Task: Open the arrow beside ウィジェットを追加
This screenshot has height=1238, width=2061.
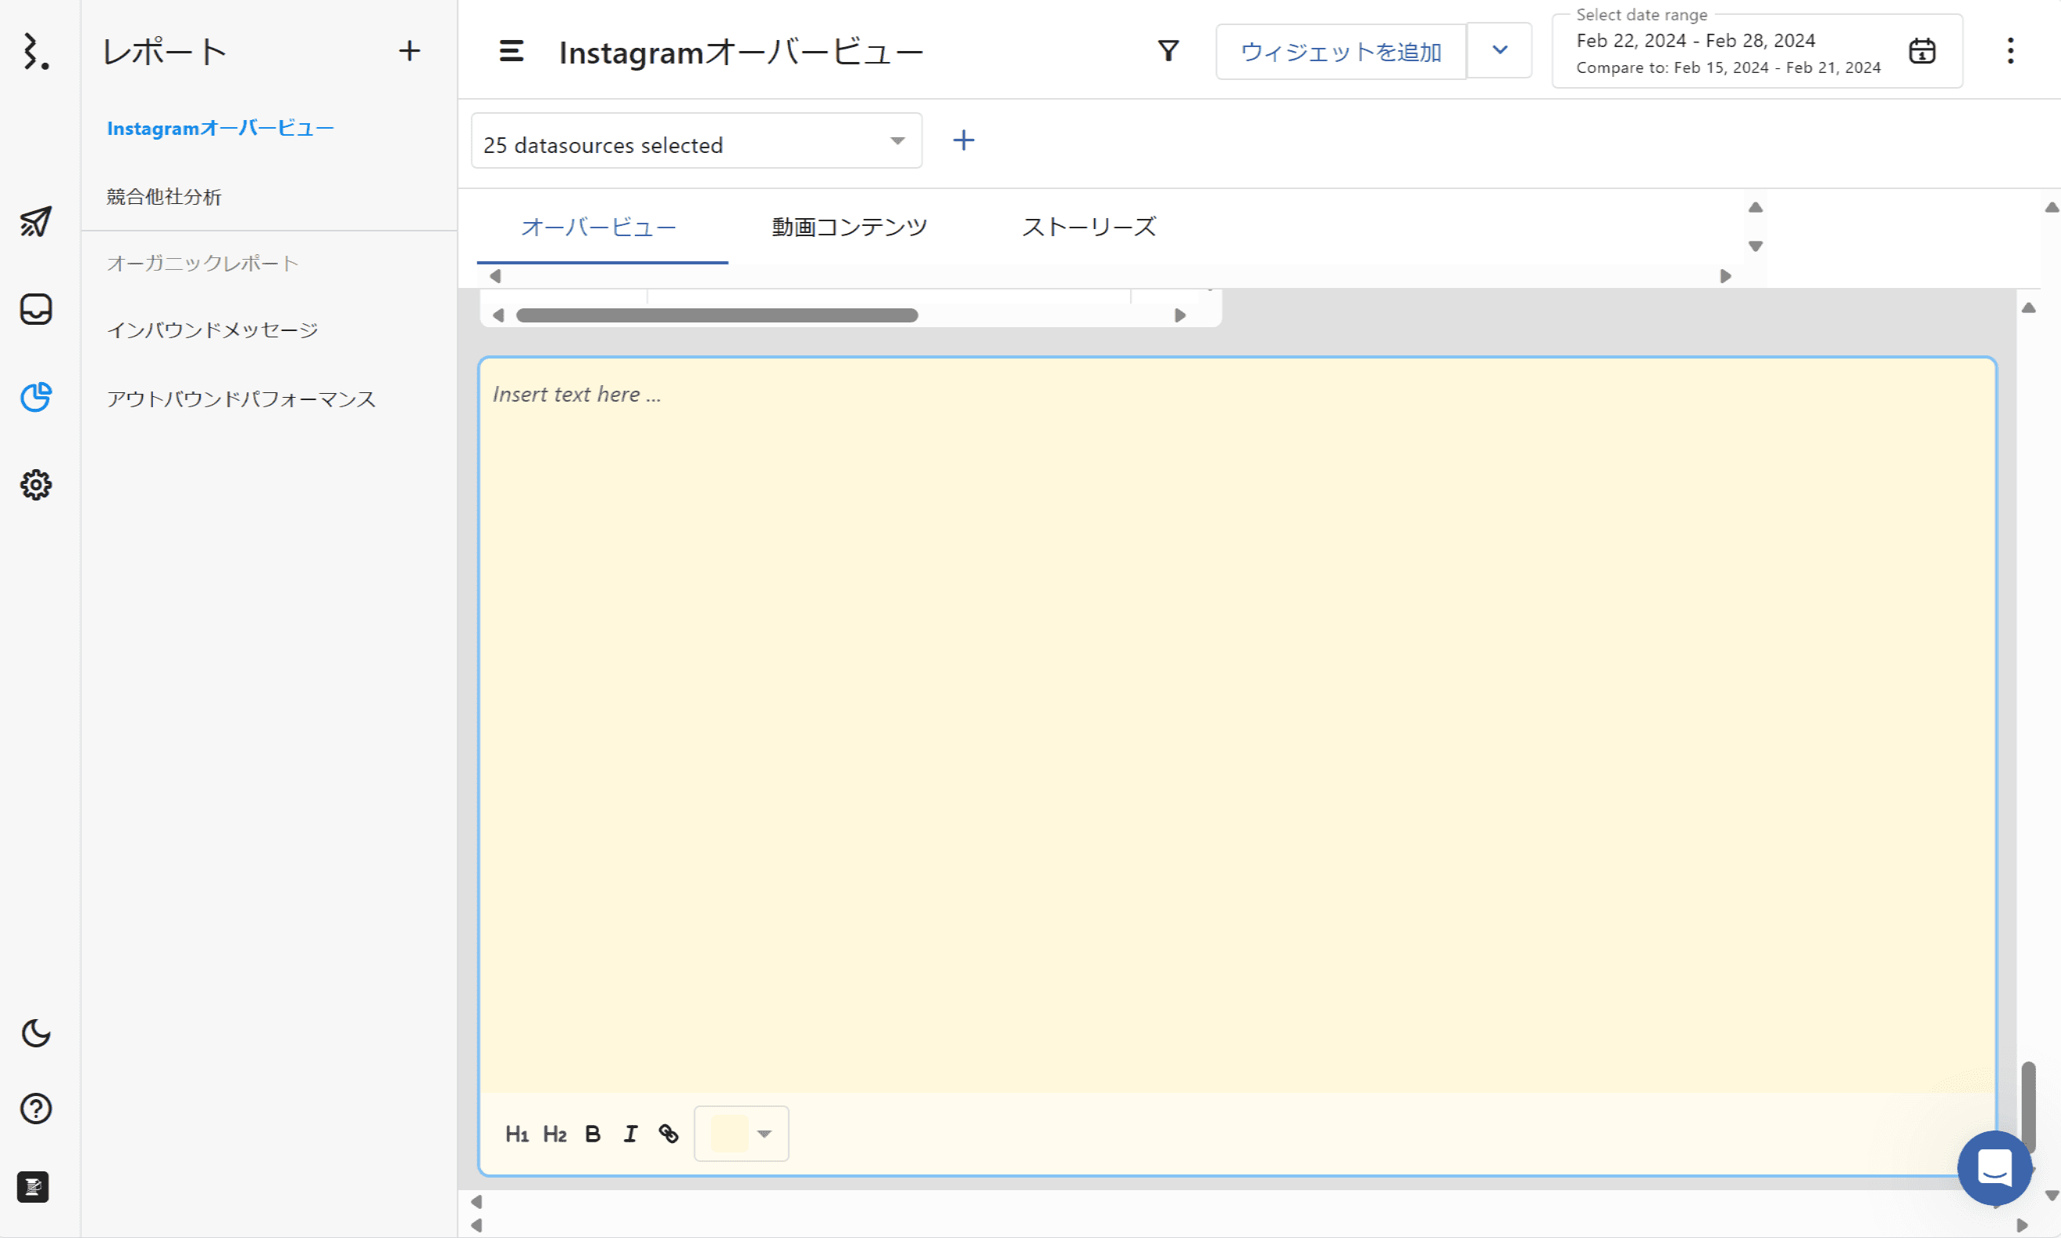Action: 1499,51
